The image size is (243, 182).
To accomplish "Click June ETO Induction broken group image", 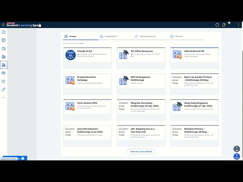I will [x=70, y=132].
